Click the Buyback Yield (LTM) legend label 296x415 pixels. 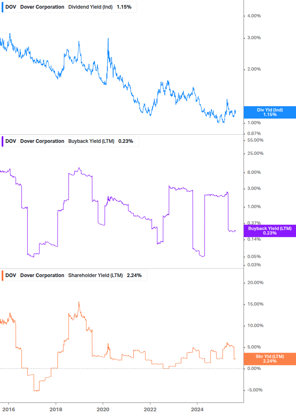(x=91, y=141)
